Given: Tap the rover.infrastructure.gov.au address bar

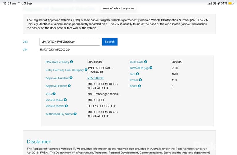Looking at the screenshot, I should tap(118, 8).
